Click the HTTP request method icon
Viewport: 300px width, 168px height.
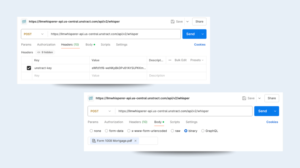point(24,21)
